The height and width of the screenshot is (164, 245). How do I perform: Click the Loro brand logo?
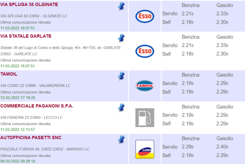[144, 149]
